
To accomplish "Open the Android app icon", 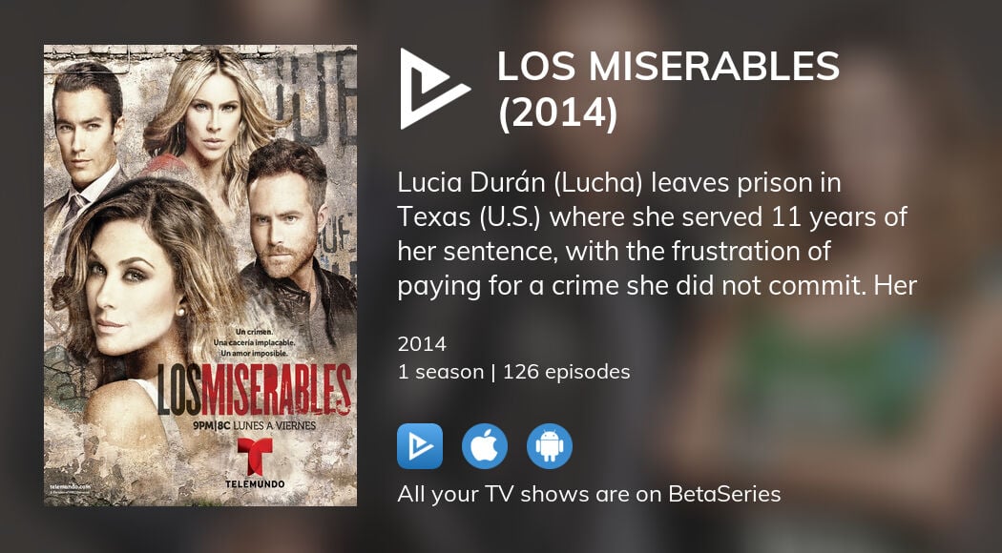I will click(x=550, y=446).
